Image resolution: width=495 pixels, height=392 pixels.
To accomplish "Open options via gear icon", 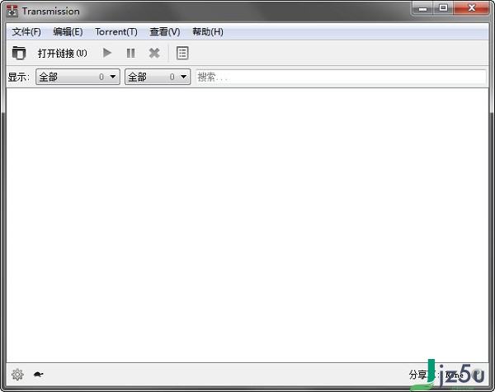I will (x=17, y=375).
